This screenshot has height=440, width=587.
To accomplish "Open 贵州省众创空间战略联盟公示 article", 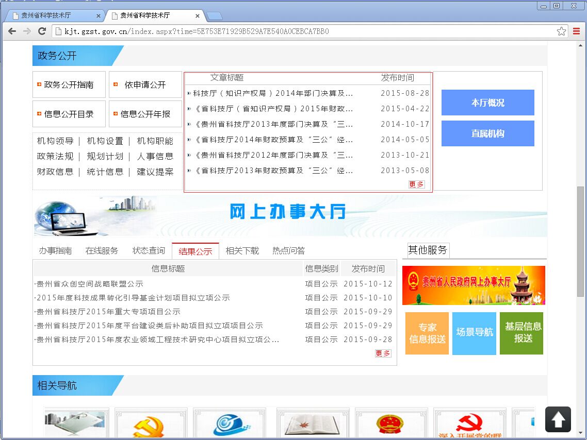I will (x=90, y=284).
